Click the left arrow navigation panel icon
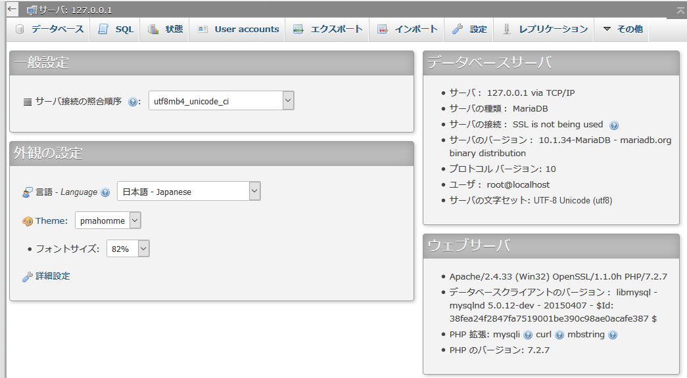The height and width of the screenshot is (378, 687). [12, 9]
